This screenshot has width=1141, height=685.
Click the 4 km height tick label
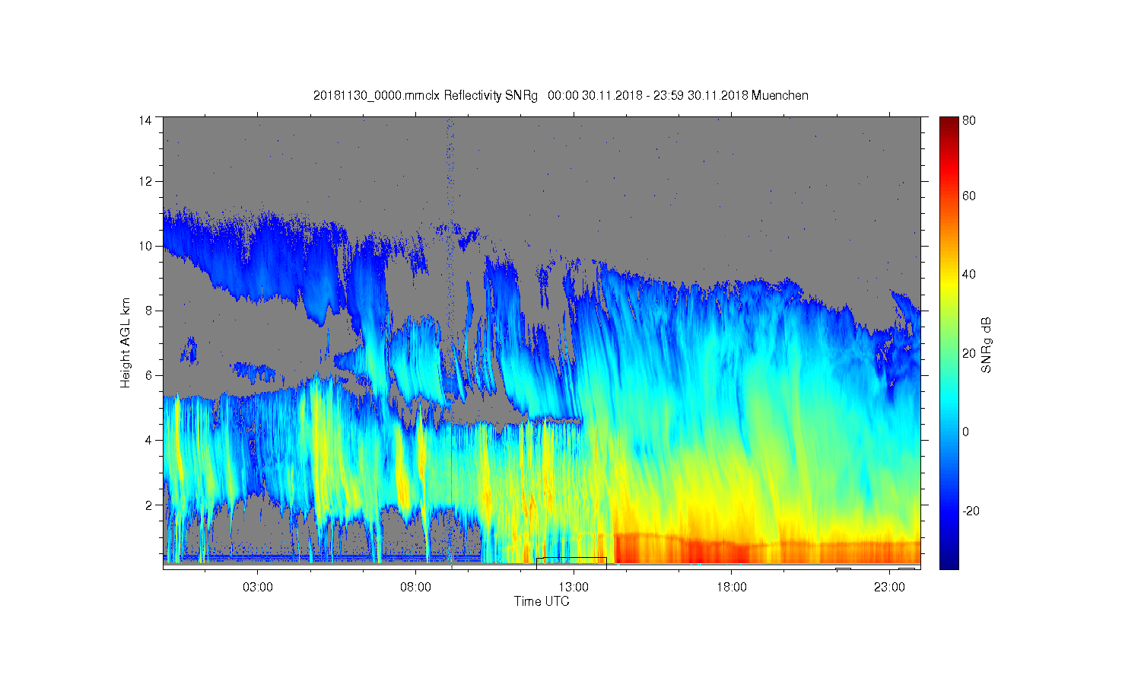pos(148,440)
